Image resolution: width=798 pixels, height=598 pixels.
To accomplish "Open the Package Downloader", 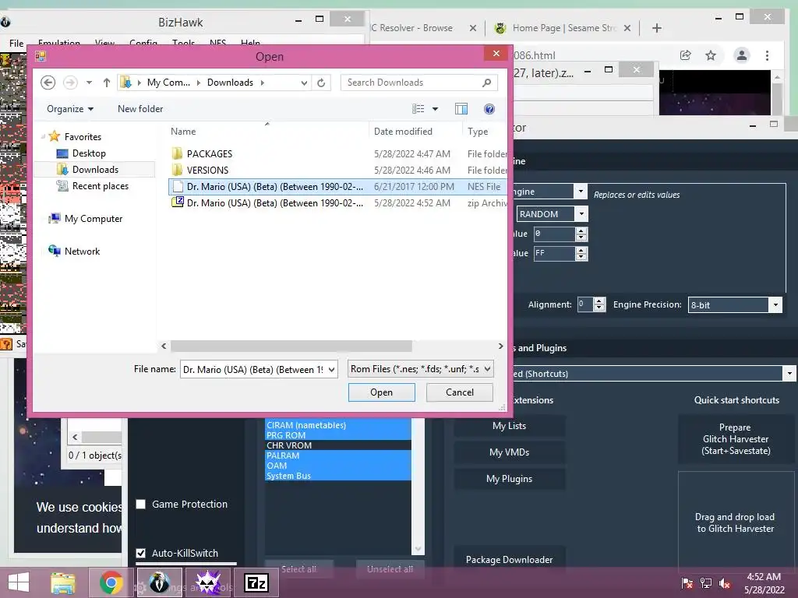I will [510, 559].
